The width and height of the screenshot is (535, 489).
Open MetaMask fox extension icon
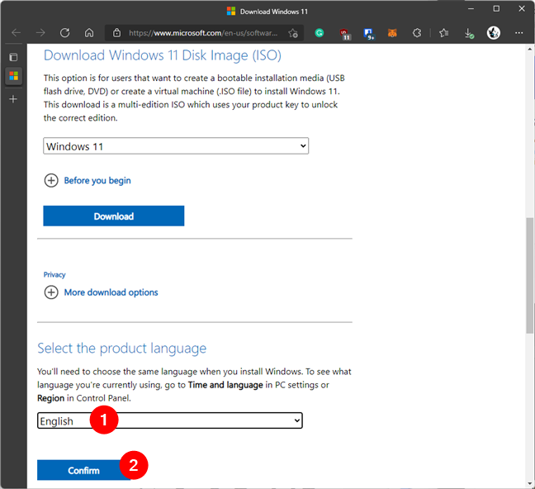(x=392, y=33)
